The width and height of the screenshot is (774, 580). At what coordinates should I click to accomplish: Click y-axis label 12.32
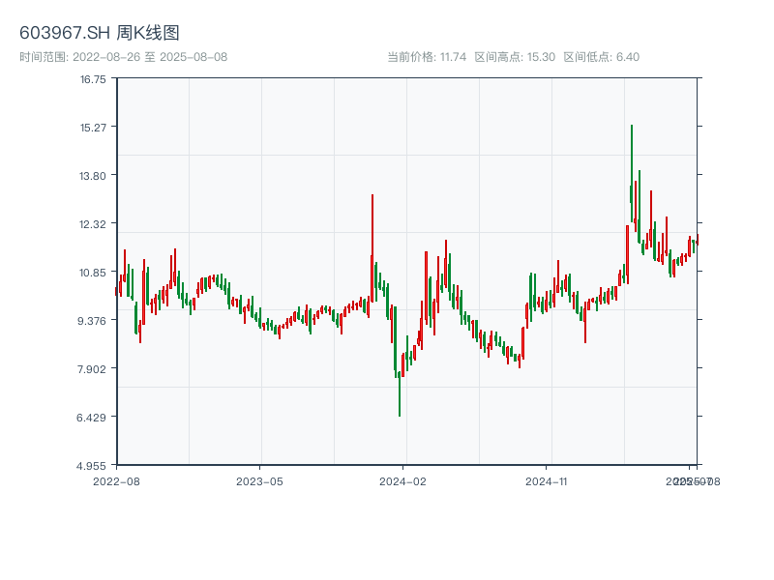[x=93, y=224]
